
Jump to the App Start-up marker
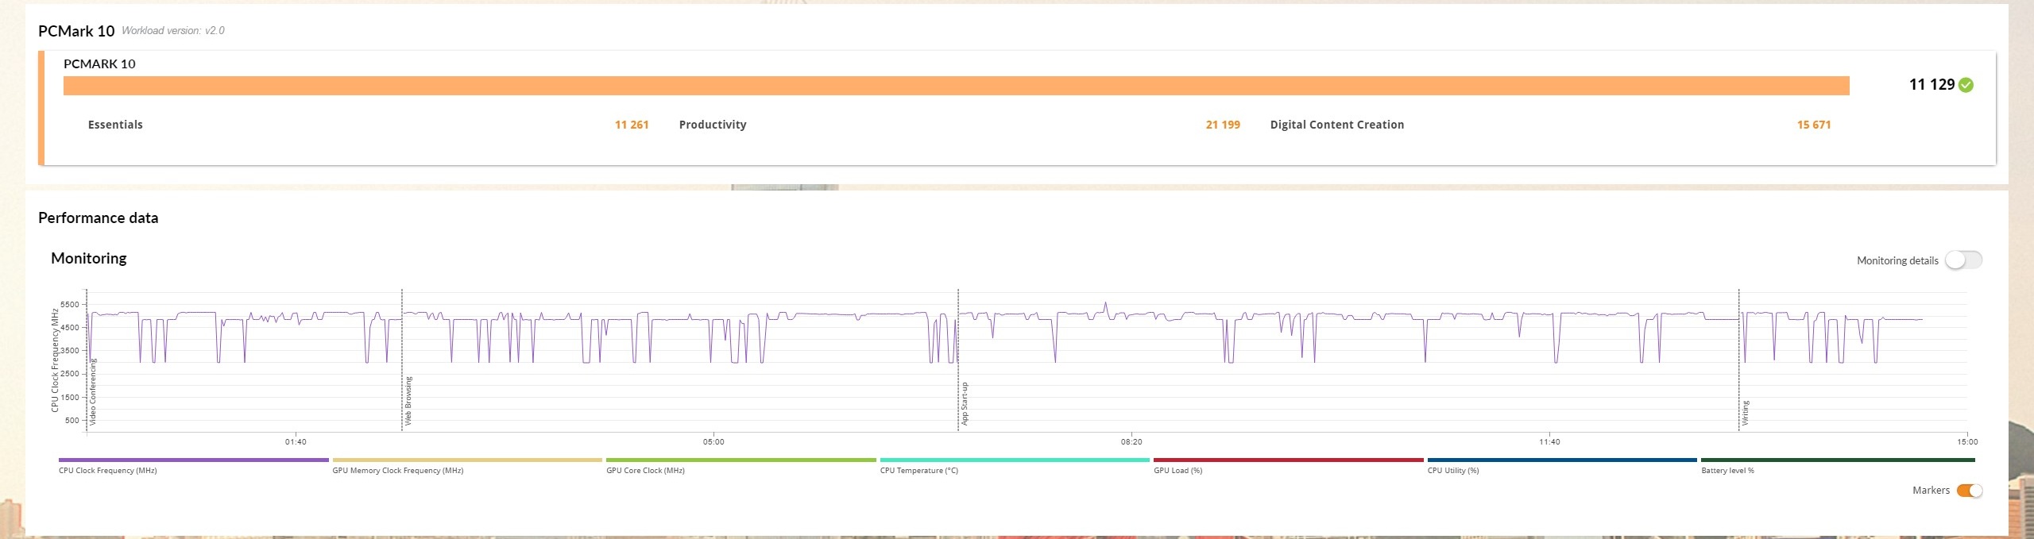tap(965, 403)
